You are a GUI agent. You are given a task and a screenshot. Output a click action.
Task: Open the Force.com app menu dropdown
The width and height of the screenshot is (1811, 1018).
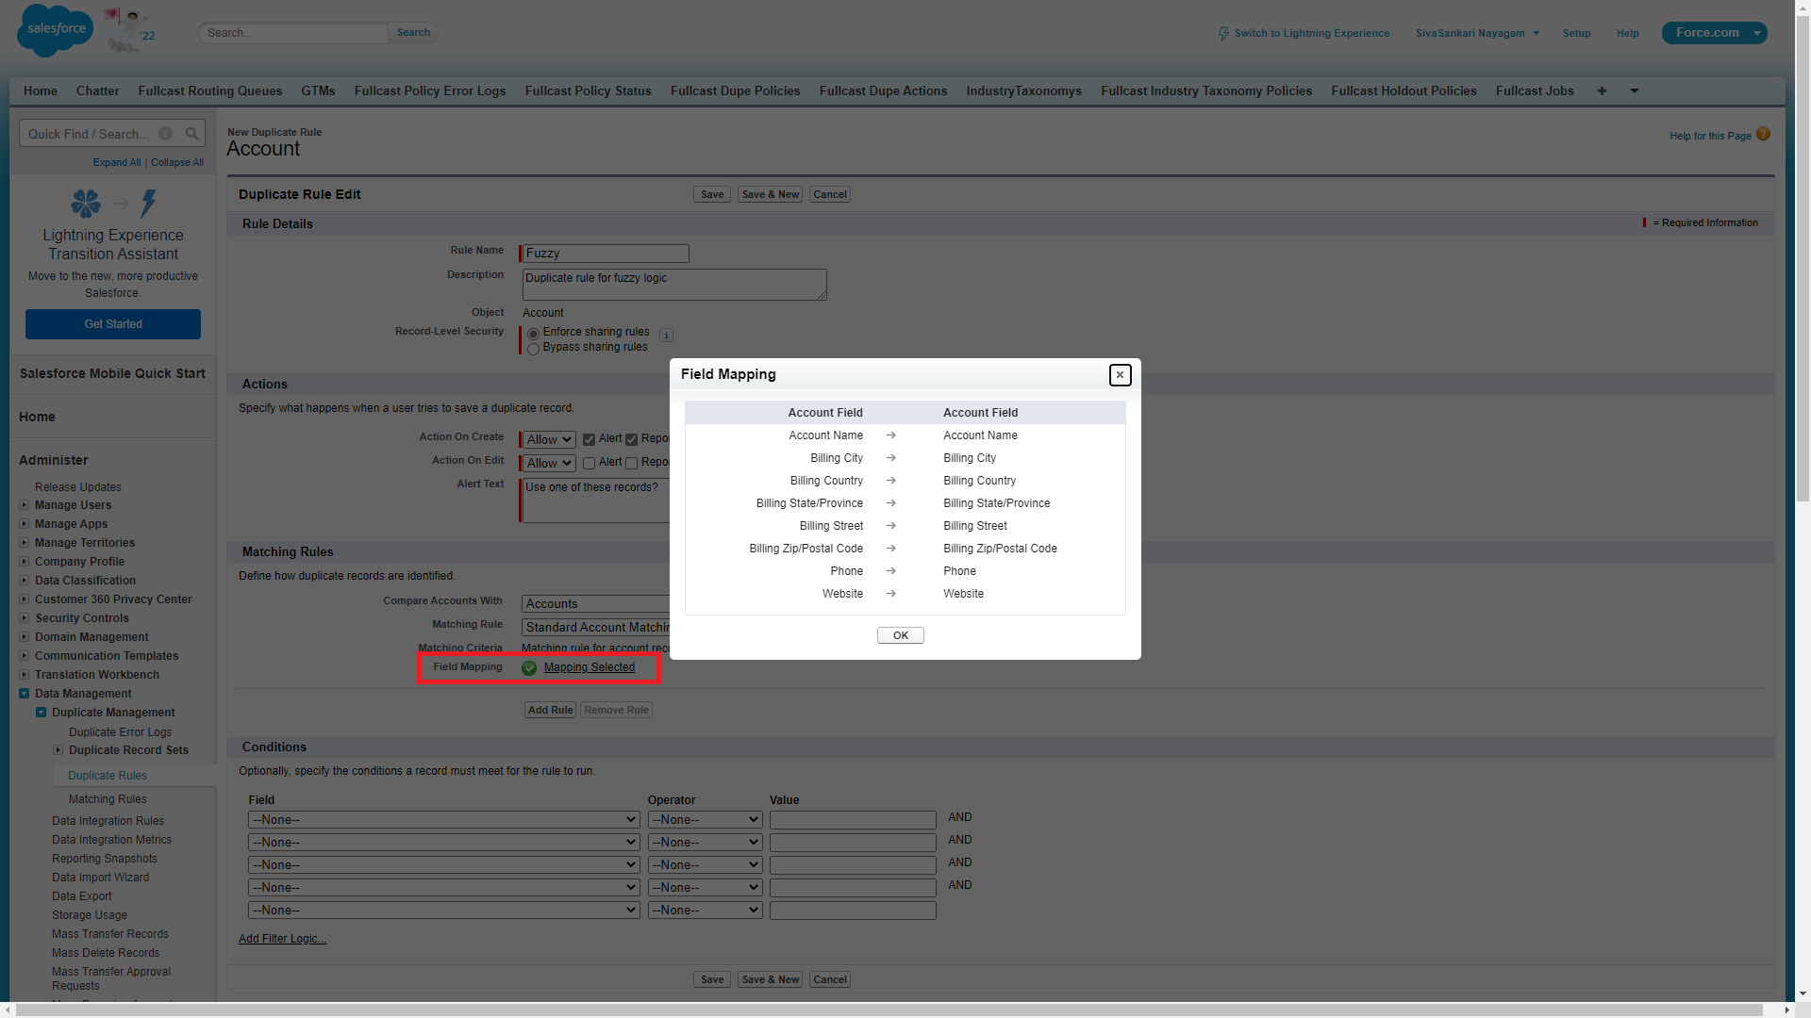(x=1756, y=33)
